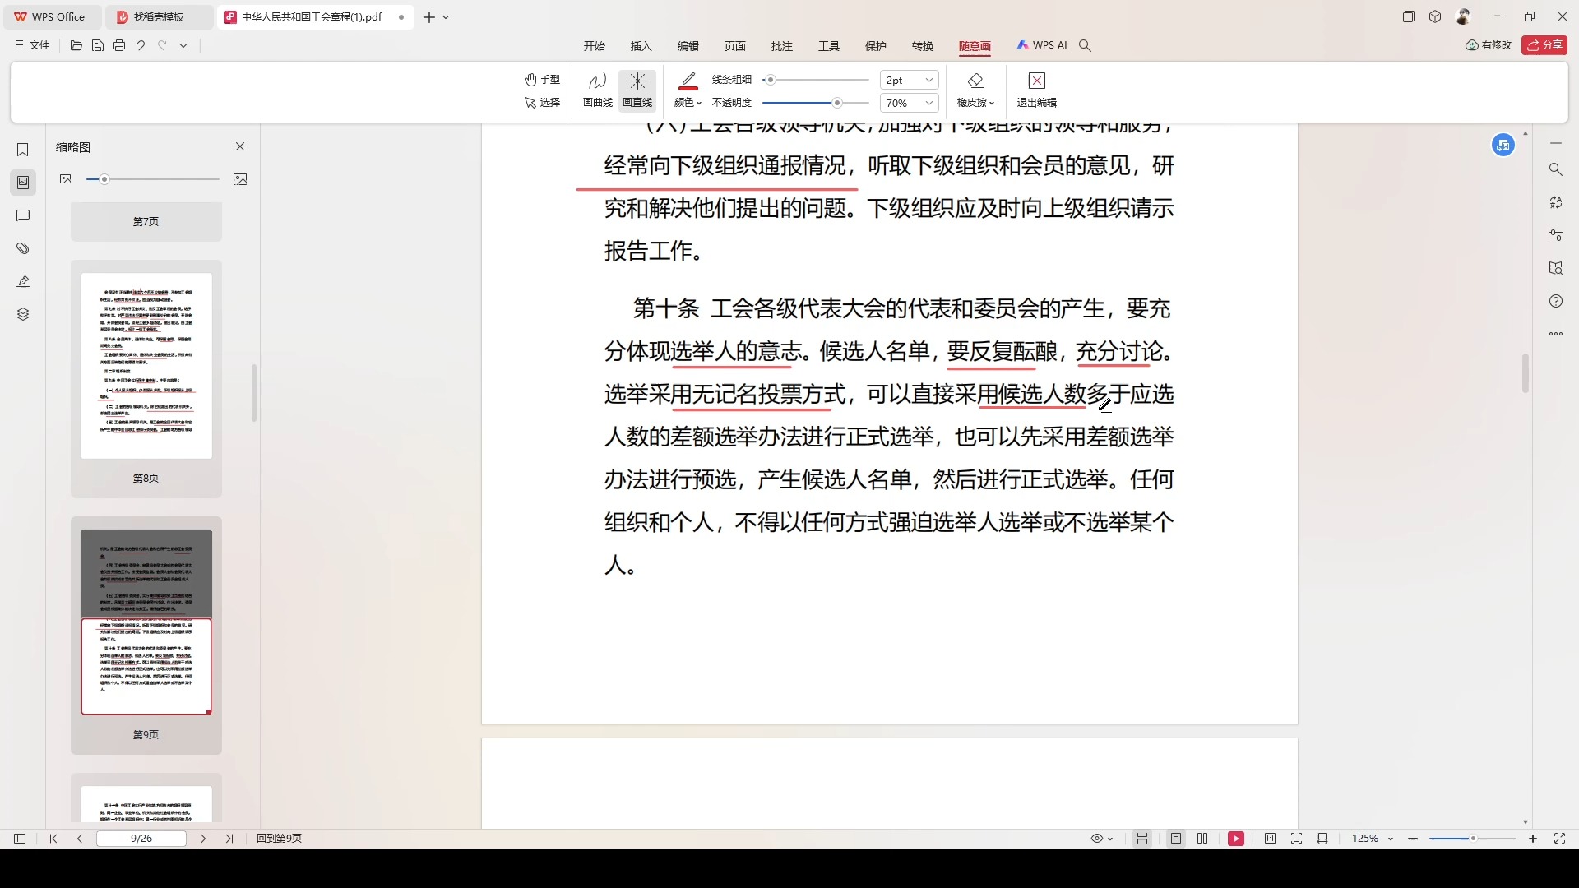The width and height of the screenshot is (1579, 888).
Task: Adjust the line thickness slider
Action: pos(815,80)
